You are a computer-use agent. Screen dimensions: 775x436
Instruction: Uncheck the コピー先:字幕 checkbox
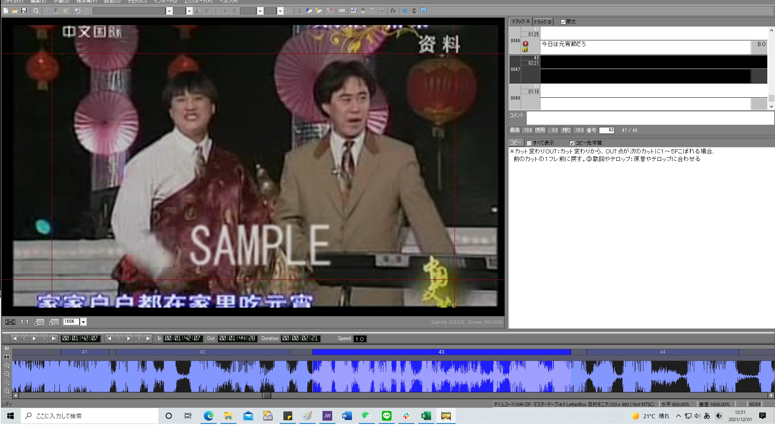pos(572,143)
